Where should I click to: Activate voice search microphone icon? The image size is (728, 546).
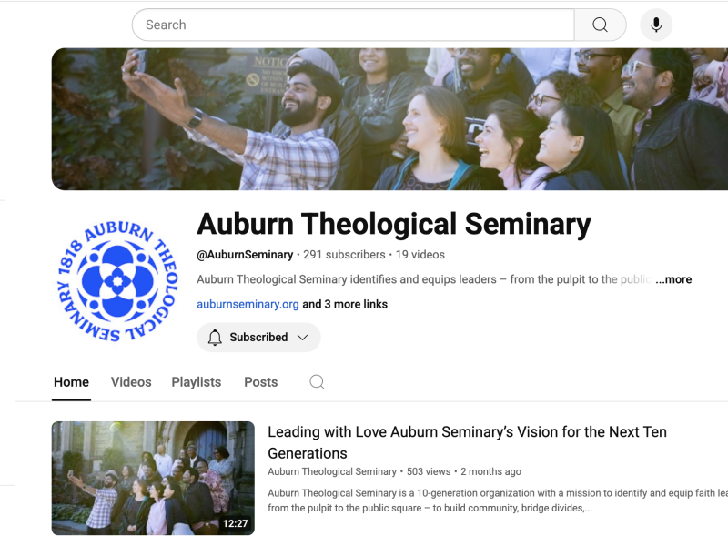tap(656, 25)
